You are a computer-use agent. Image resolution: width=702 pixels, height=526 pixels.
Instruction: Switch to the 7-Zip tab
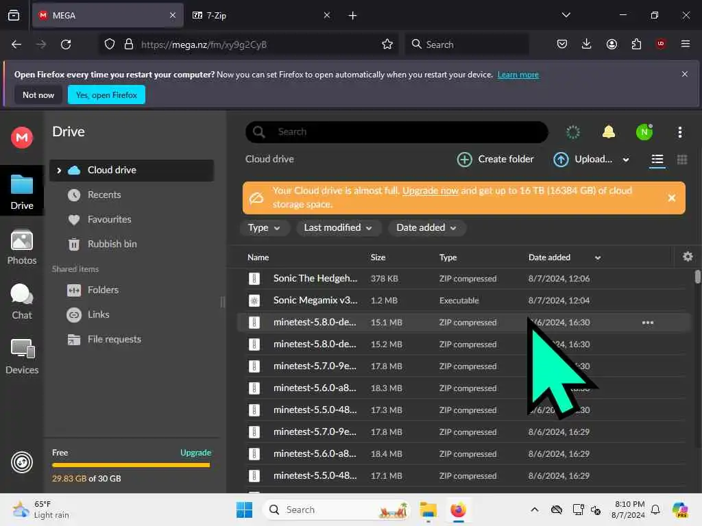[261, 16]
